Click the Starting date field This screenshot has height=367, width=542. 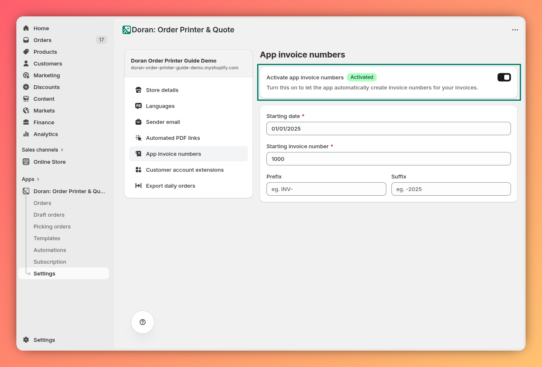(x=388, y=128)
